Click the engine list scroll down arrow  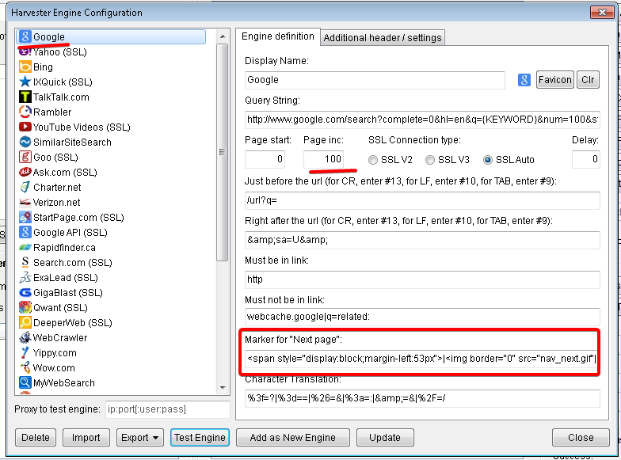(223, 388)
